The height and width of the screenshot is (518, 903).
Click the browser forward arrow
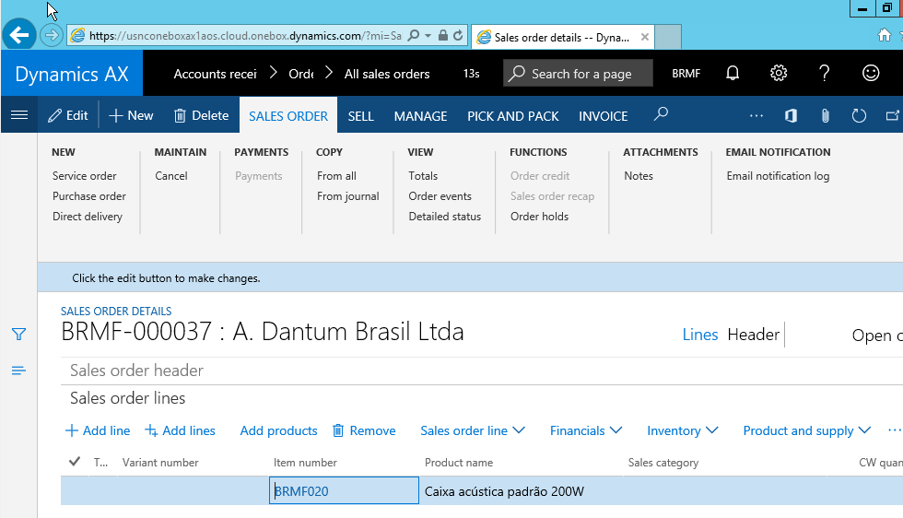click(52, 36)
